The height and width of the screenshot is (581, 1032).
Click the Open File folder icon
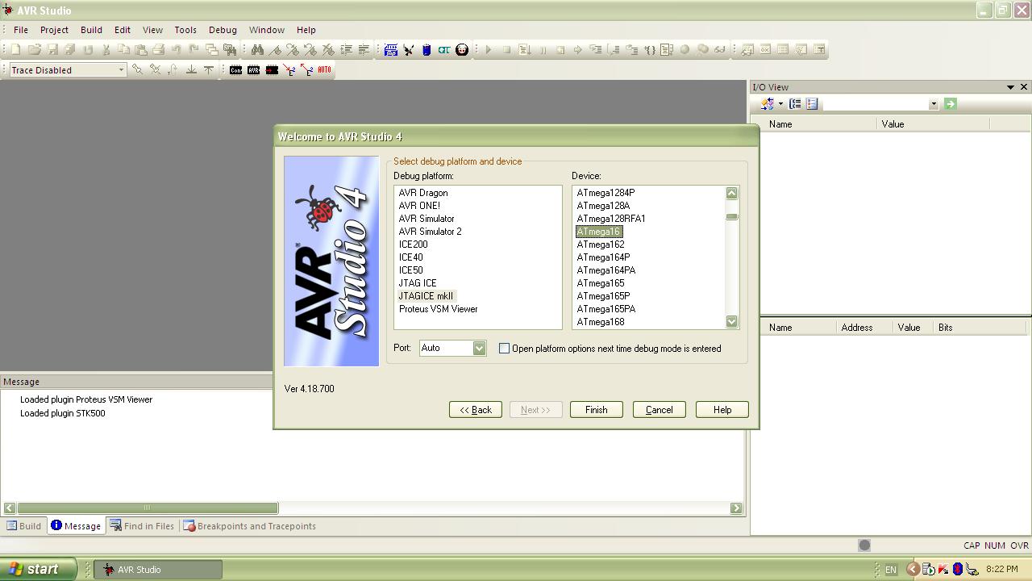click(x=34, y=49)
